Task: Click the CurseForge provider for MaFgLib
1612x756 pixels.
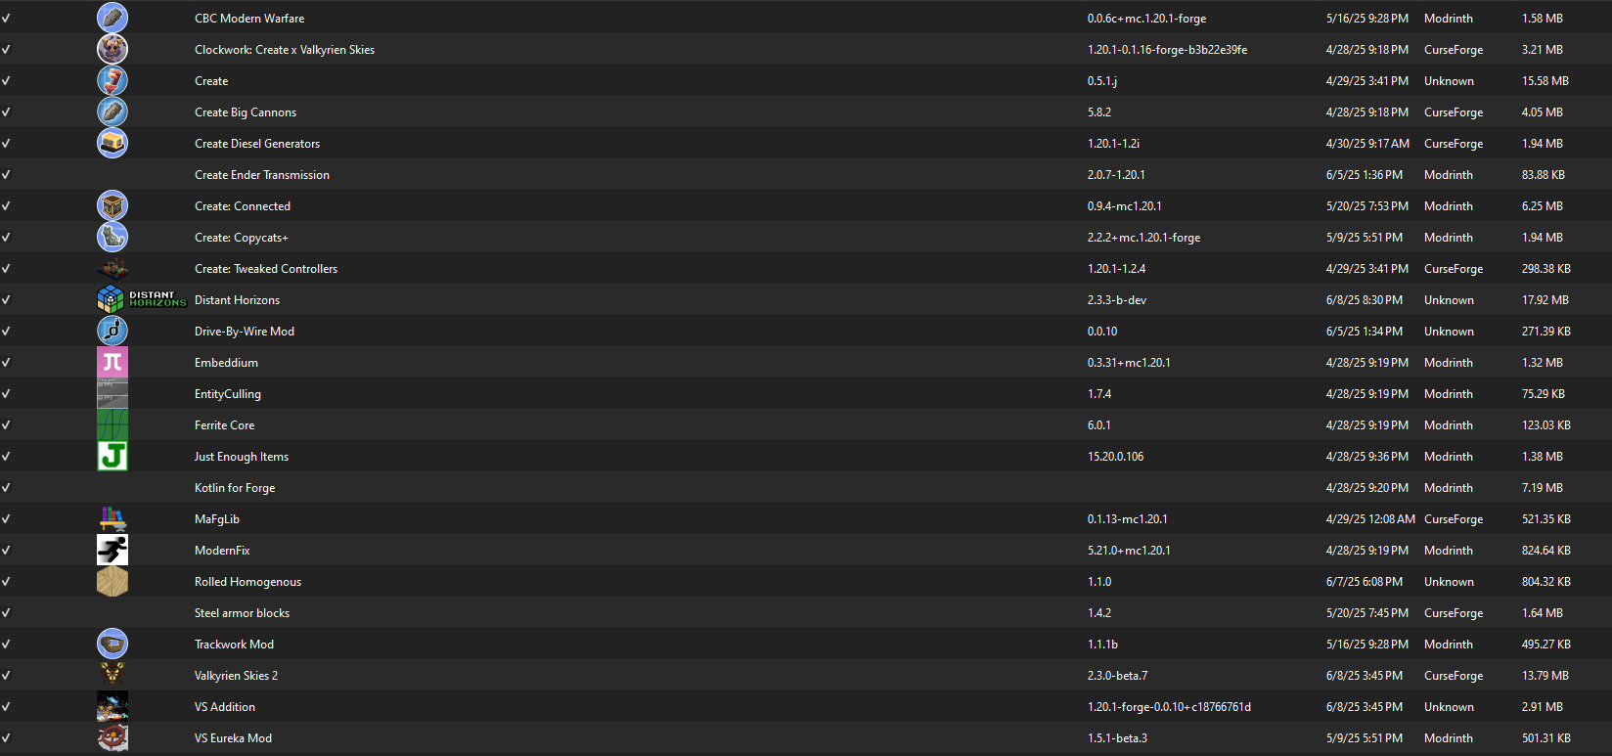Action: (x=1454, y=519)
